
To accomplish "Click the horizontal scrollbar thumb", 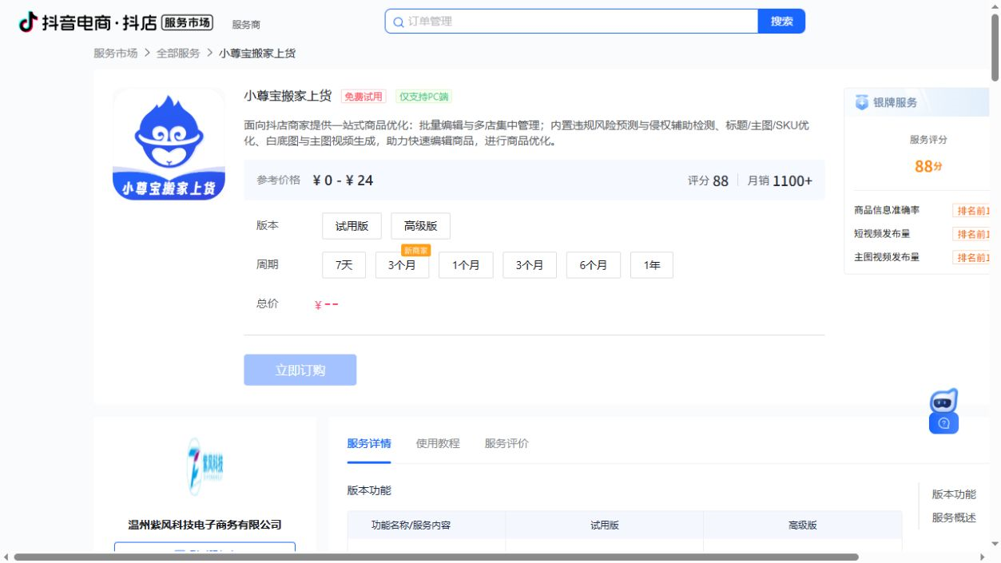I will pos(436,557).
